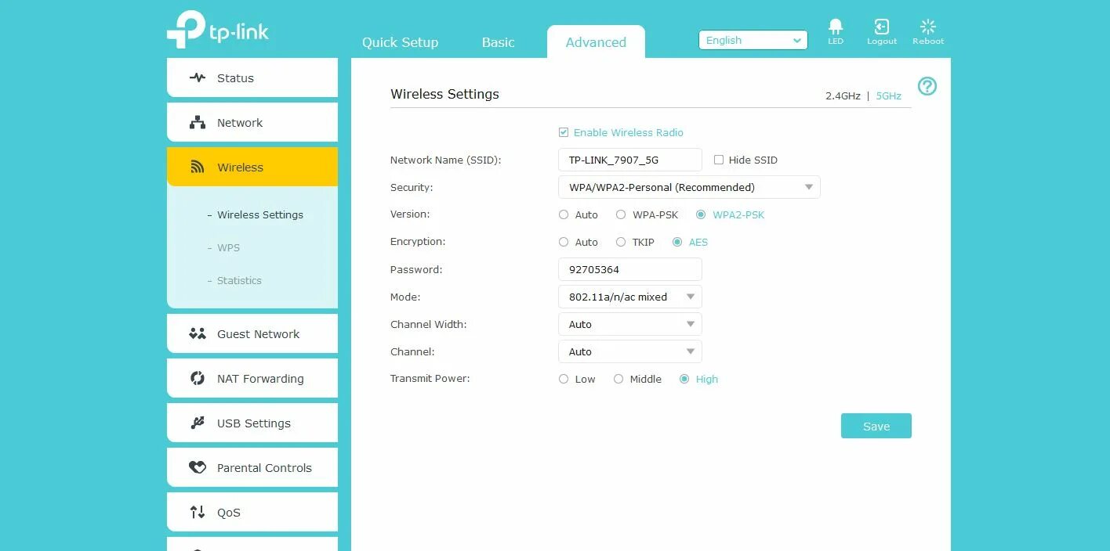Select WPA-PSK version radio

[621, 214]
